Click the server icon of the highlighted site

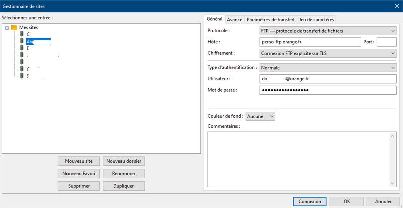(x=22, y=41)
